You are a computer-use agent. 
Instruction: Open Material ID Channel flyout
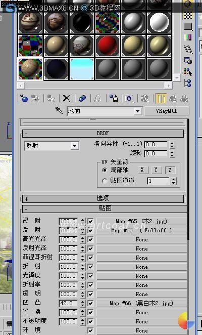click(129, 99)
